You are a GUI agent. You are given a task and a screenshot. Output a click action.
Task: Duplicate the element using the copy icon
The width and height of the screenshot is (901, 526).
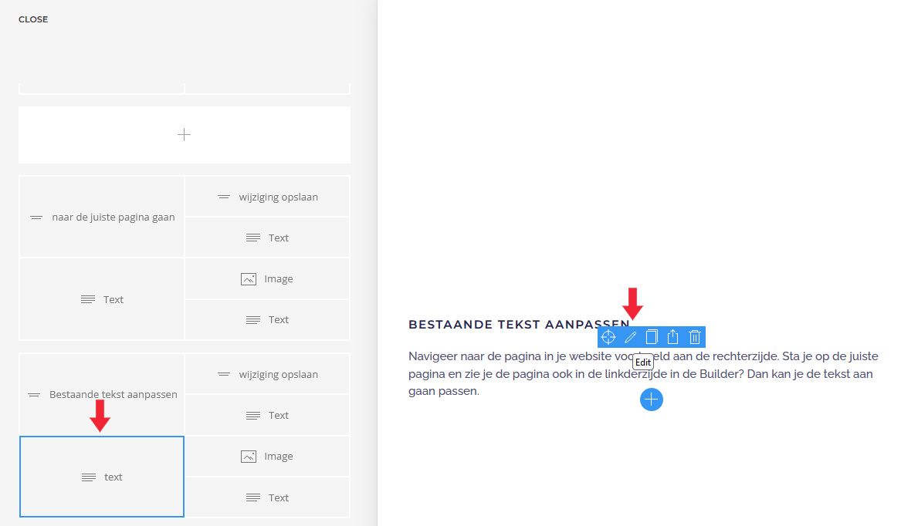(652, 337)
